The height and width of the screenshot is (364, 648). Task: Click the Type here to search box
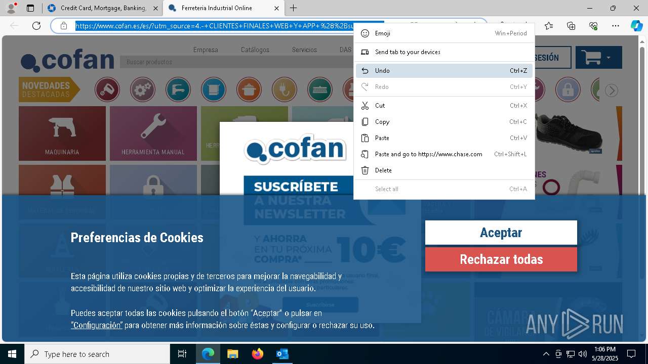(97, 354)
